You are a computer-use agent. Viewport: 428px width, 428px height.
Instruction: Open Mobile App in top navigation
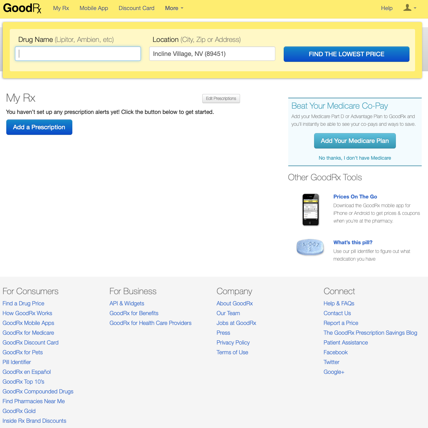94,8
